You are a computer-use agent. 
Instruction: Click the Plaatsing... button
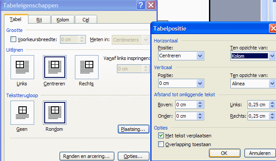(x=134, y=129)
